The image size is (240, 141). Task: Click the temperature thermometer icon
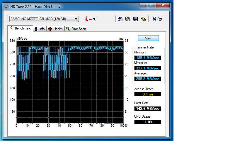point(86,19)
